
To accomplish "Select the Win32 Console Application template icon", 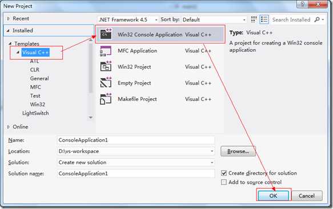I will pyautogui.click(x=106, y=34).
